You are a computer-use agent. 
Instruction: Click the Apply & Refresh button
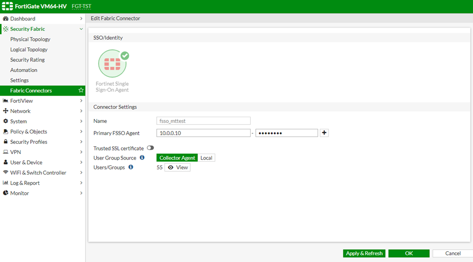tap(364, 253)
